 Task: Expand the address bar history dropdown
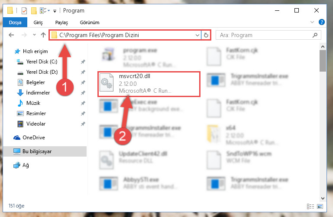click(197, 35)
